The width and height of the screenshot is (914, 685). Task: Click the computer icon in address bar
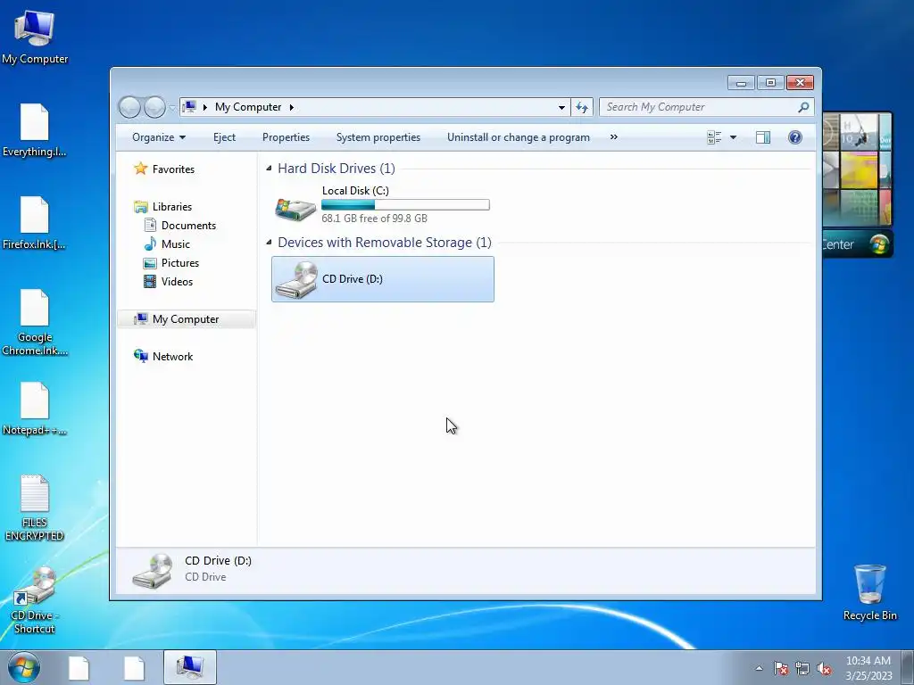[189, 107]
